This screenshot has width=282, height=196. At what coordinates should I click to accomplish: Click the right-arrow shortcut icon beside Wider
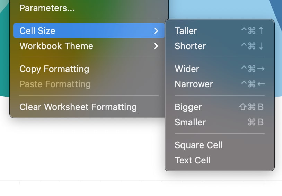pyautogui.click(x=261, y=69)
